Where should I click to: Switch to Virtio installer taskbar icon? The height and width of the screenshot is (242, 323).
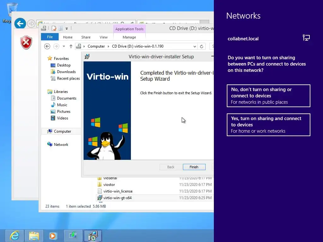pyautogui.click(x=92, y=235)
